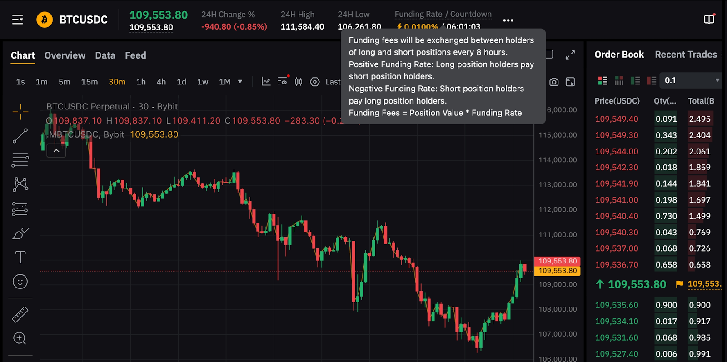727x362 pixels.
Task: Select the 1h timeframe
Action: click(141, 82)
